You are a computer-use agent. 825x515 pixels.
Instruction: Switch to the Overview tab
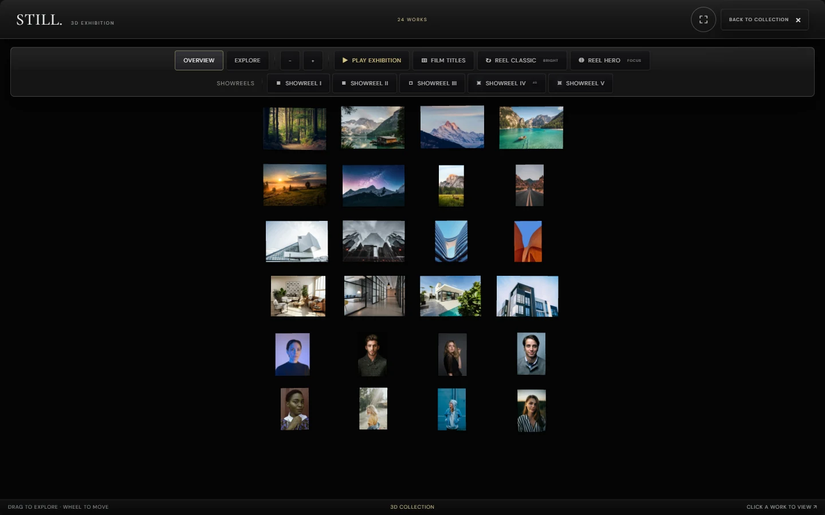pyautogui.click(x=199, y=60)
